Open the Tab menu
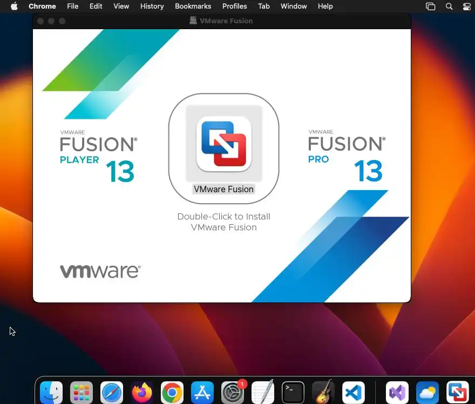This screenshot has width=475, height=404. [264, 6]
